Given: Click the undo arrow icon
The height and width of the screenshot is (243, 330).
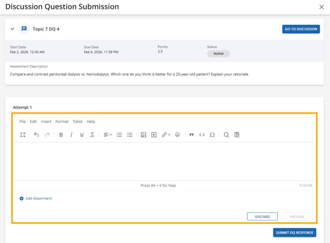Looking at the screenshot, I should 36,135.
